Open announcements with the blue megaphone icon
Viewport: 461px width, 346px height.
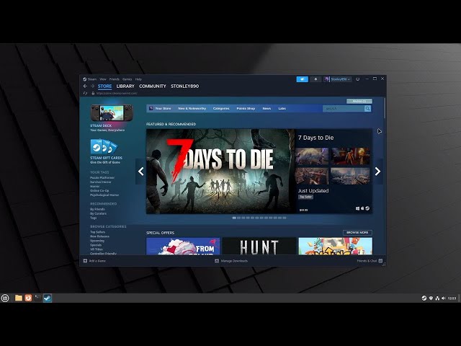303,79
